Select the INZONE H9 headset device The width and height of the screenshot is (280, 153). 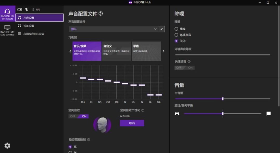click(8, 14)
